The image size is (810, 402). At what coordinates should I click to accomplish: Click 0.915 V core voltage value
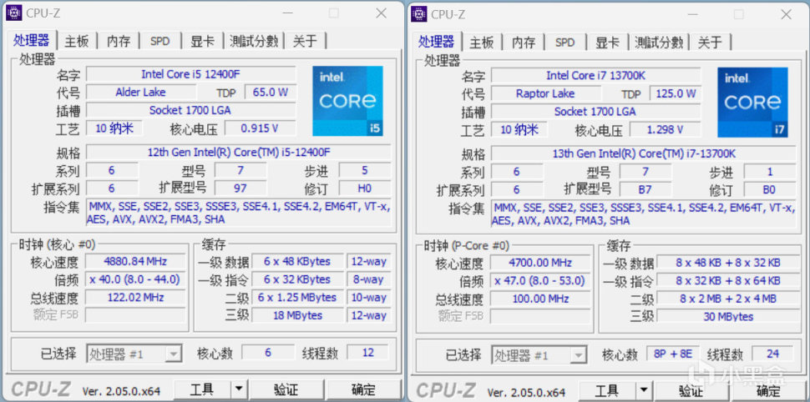260,128
